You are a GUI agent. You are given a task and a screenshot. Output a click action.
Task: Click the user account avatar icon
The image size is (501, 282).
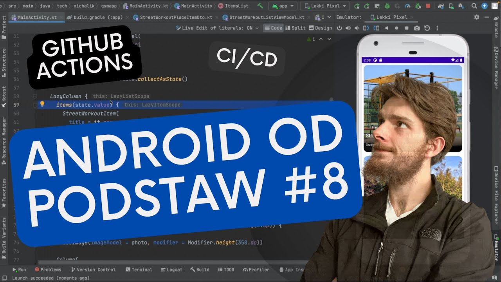coord(495,6)
